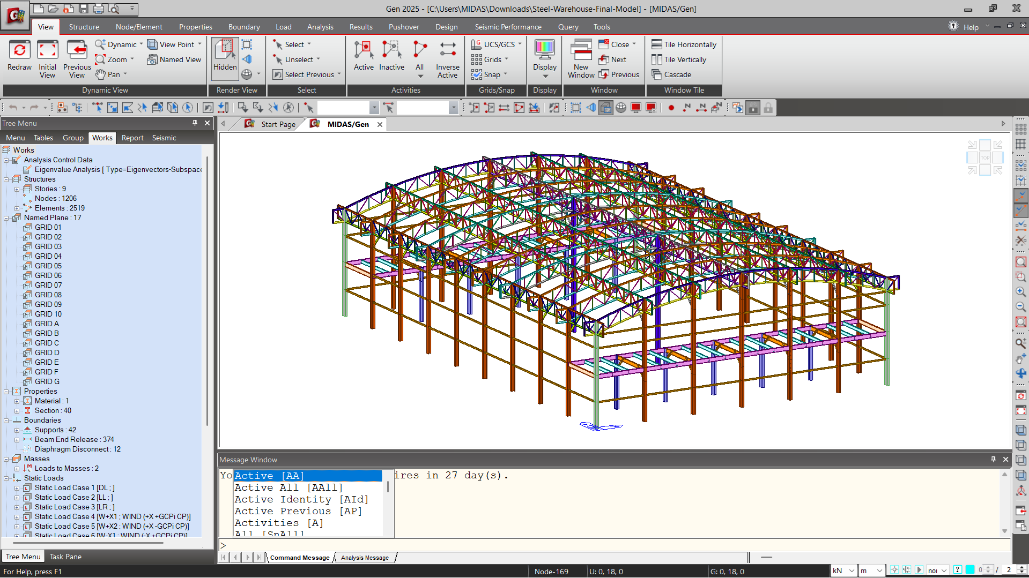Pin the Tree Menu panel
1029x578 pixels.
[195, 123]
